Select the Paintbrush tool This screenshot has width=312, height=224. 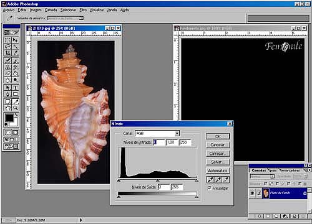(16, 60)
